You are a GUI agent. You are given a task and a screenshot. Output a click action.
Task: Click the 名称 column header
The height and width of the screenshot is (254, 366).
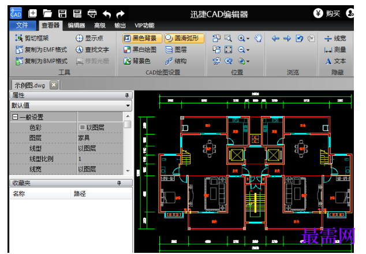click(x=40, y=193)
